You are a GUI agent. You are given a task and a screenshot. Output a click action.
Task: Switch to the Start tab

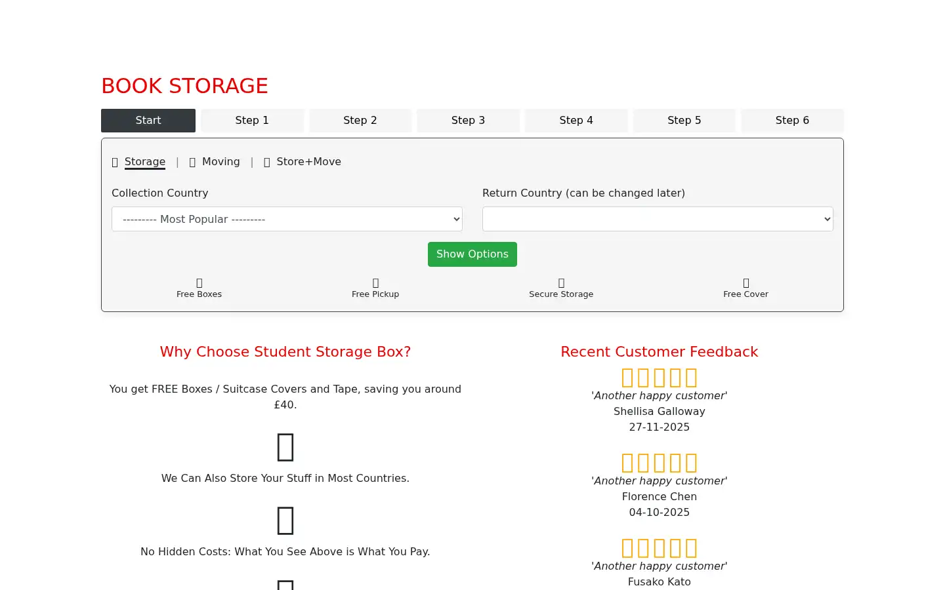pos(148,121)
